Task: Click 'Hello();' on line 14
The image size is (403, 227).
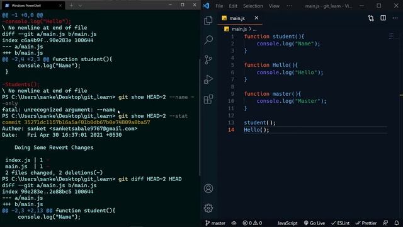Action: click(256, 130)
